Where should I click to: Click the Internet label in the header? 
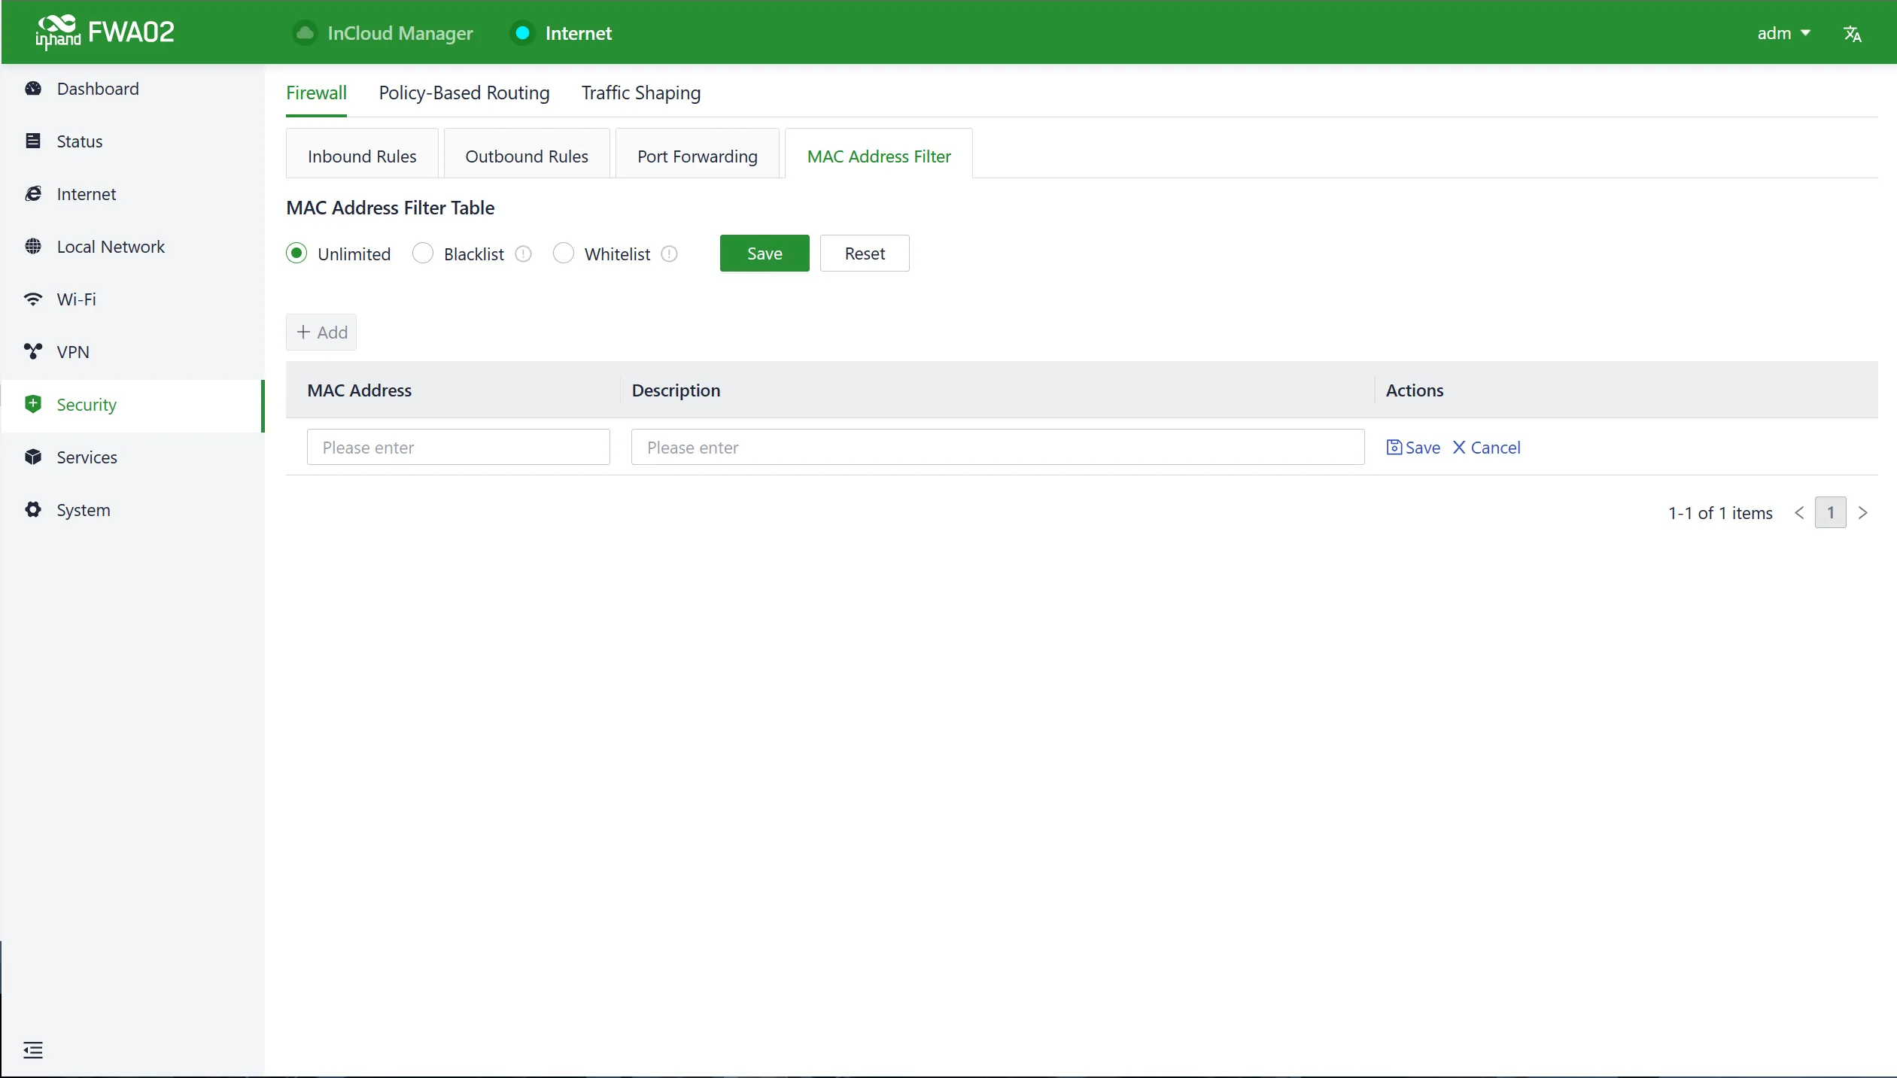(578, 33)
